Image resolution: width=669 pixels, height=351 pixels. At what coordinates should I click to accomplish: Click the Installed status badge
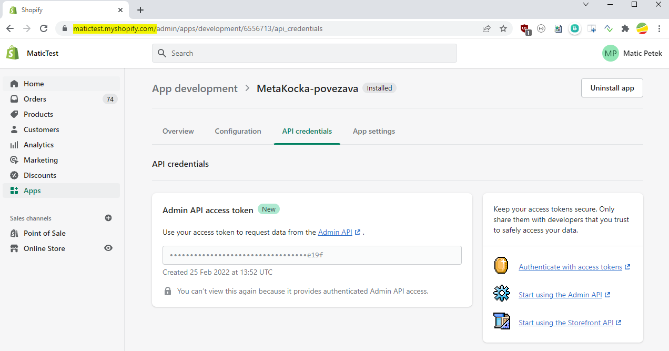point(379,88)
